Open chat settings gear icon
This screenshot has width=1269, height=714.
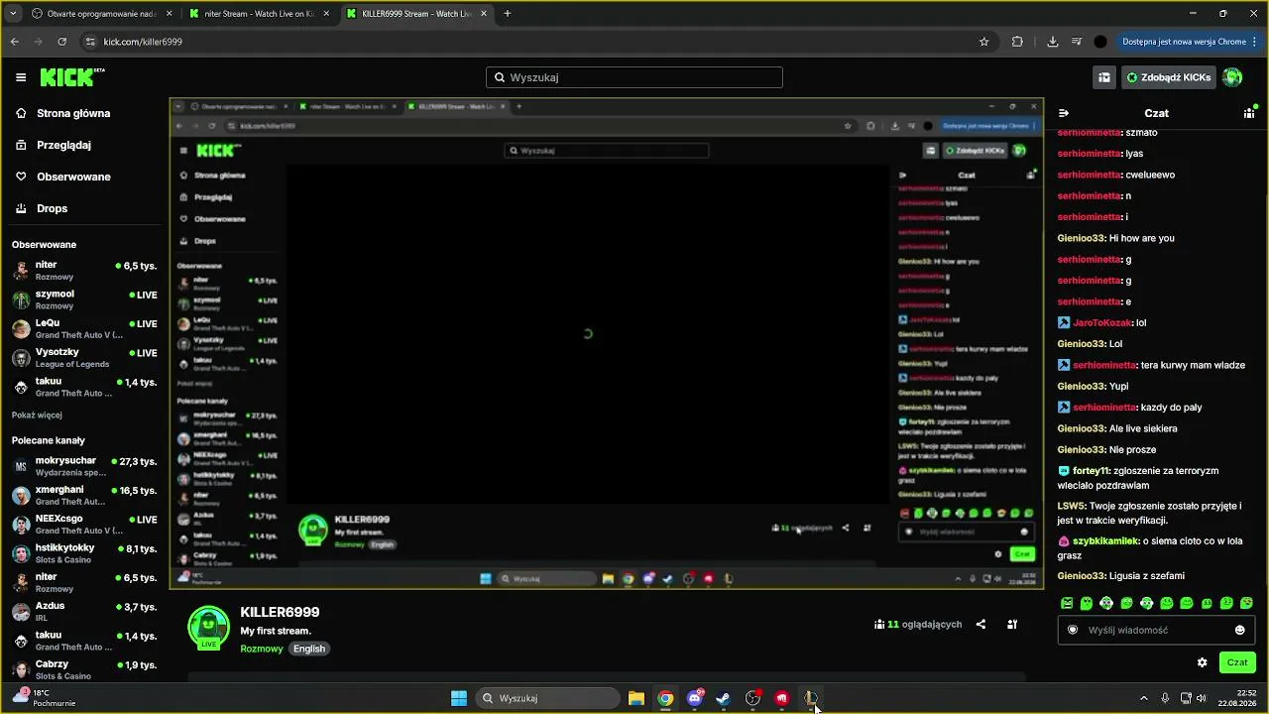coord(1203,662)
